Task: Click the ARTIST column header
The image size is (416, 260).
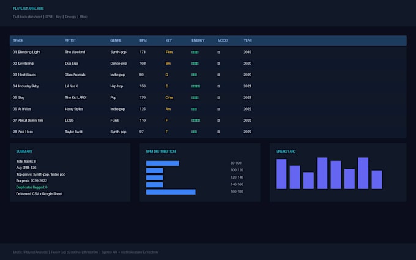Action: point(70,40)
